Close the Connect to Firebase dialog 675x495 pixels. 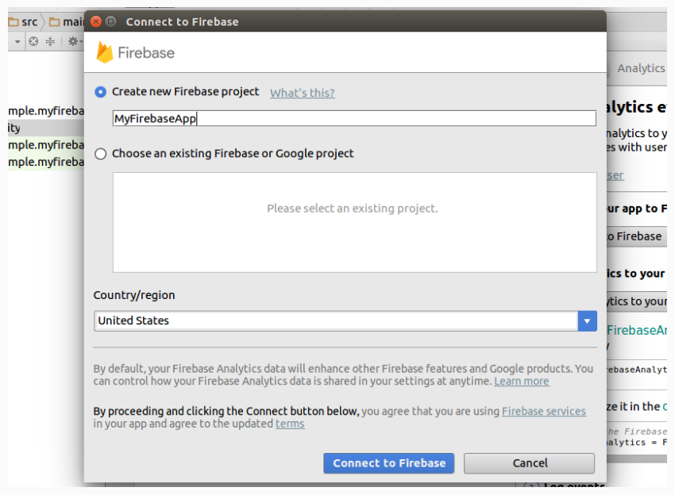click(x=95, y=21)
